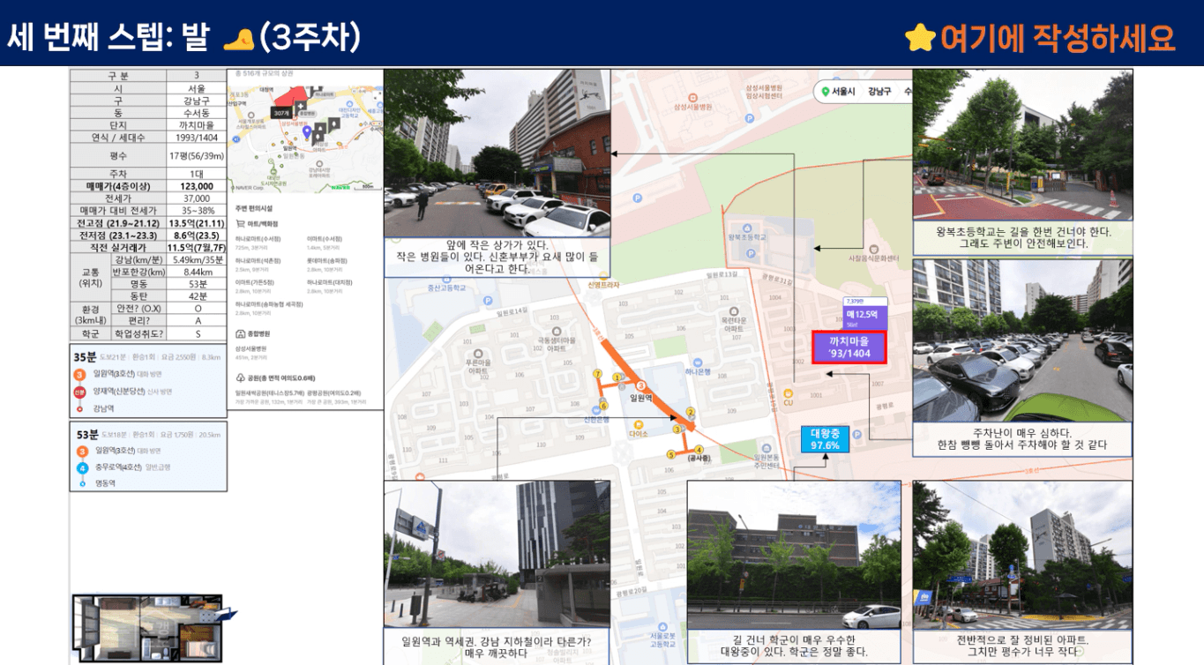Click the 롯데마트(송파점) listing
The width and height of the screenshot is (1204, 665).
[x=325, y=260]
